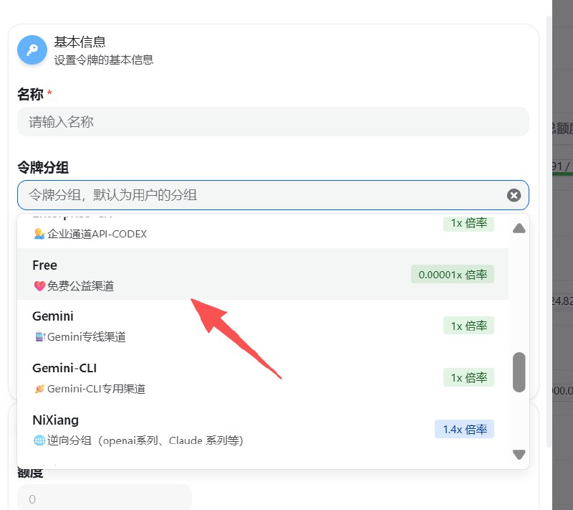Clear the 令牌分组 field using the X icon
This screenshot has width=573, height=510.
pos(514,195)
